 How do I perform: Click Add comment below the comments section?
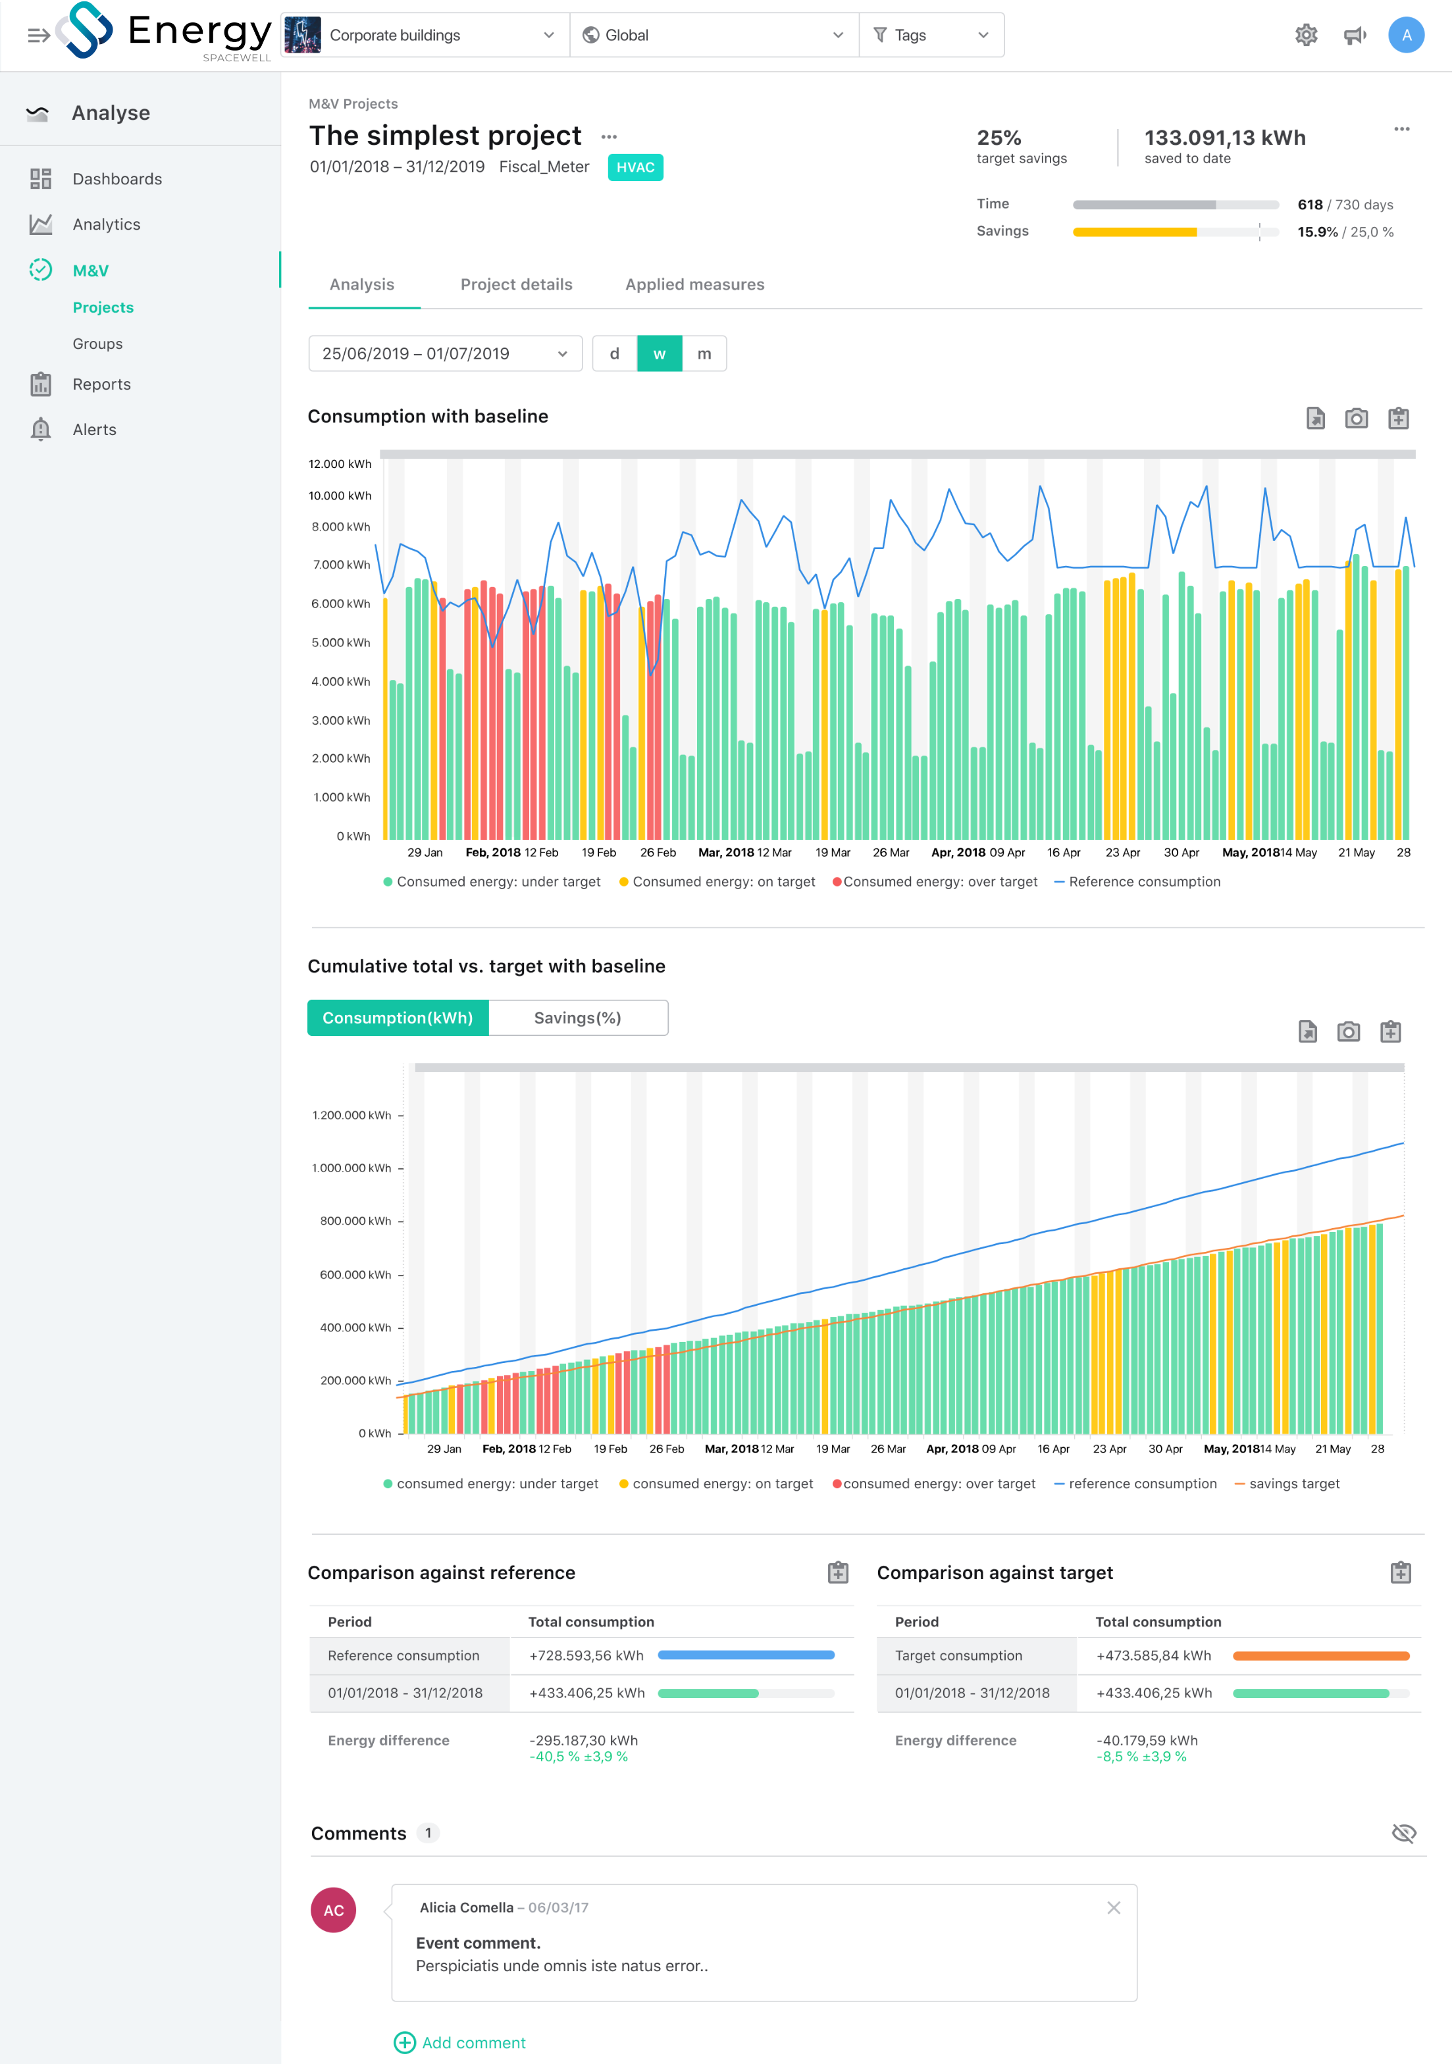pos(460,2042)
